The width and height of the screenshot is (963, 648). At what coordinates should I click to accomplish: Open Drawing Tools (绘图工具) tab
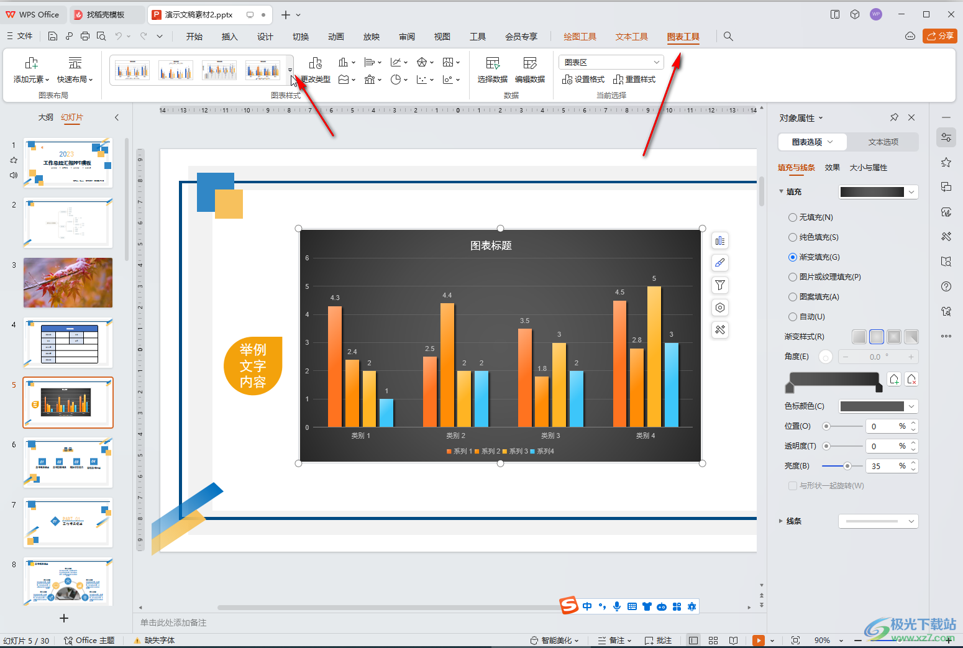[x=580, y=37]
